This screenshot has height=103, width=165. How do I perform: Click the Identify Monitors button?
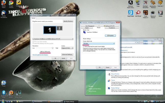(x=68, y=21)
